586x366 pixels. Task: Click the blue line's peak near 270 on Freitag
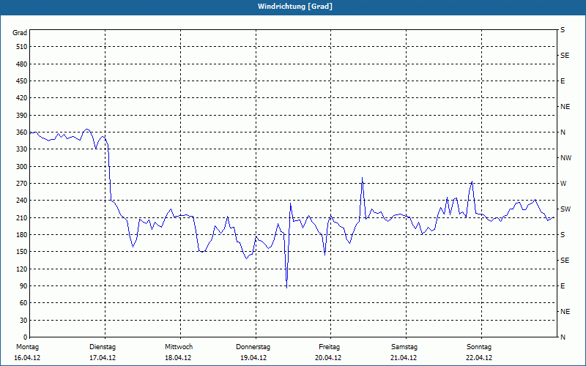(362, 178)
